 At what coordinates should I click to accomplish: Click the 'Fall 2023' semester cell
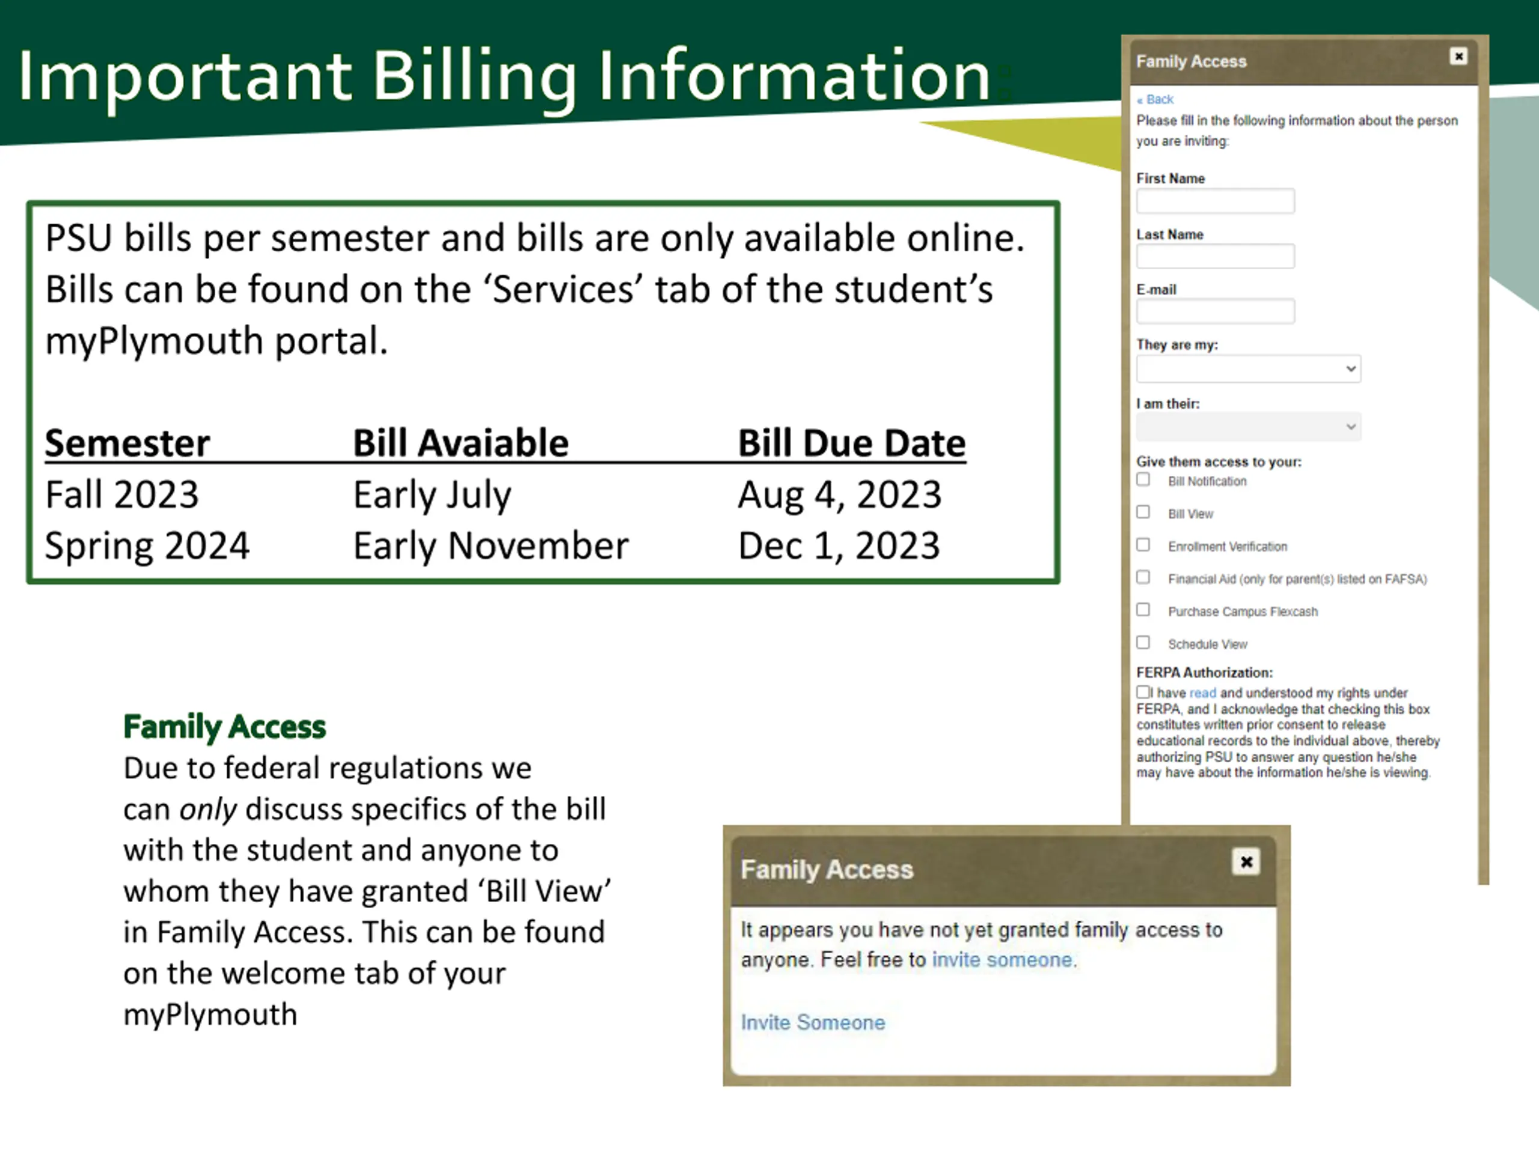tap(122, 495)
